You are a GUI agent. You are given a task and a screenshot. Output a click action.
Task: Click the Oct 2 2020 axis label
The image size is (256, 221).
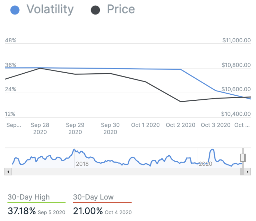181,125
